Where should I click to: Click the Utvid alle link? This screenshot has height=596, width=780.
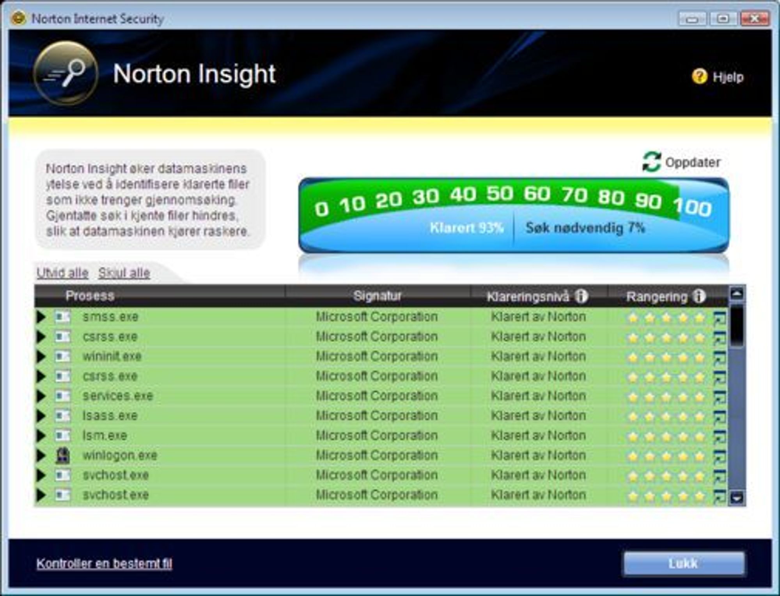coord(62,273)
